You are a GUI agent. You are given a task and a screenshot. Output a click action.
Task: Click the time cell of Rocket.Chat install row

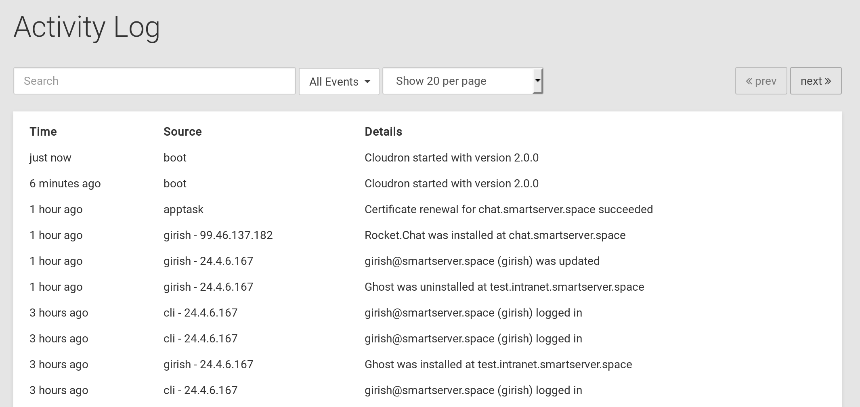(56, 235)
